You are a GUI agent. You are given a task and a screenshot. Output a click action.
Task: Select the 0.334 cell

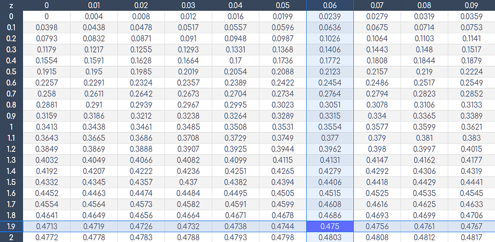(x=377, y=116)
